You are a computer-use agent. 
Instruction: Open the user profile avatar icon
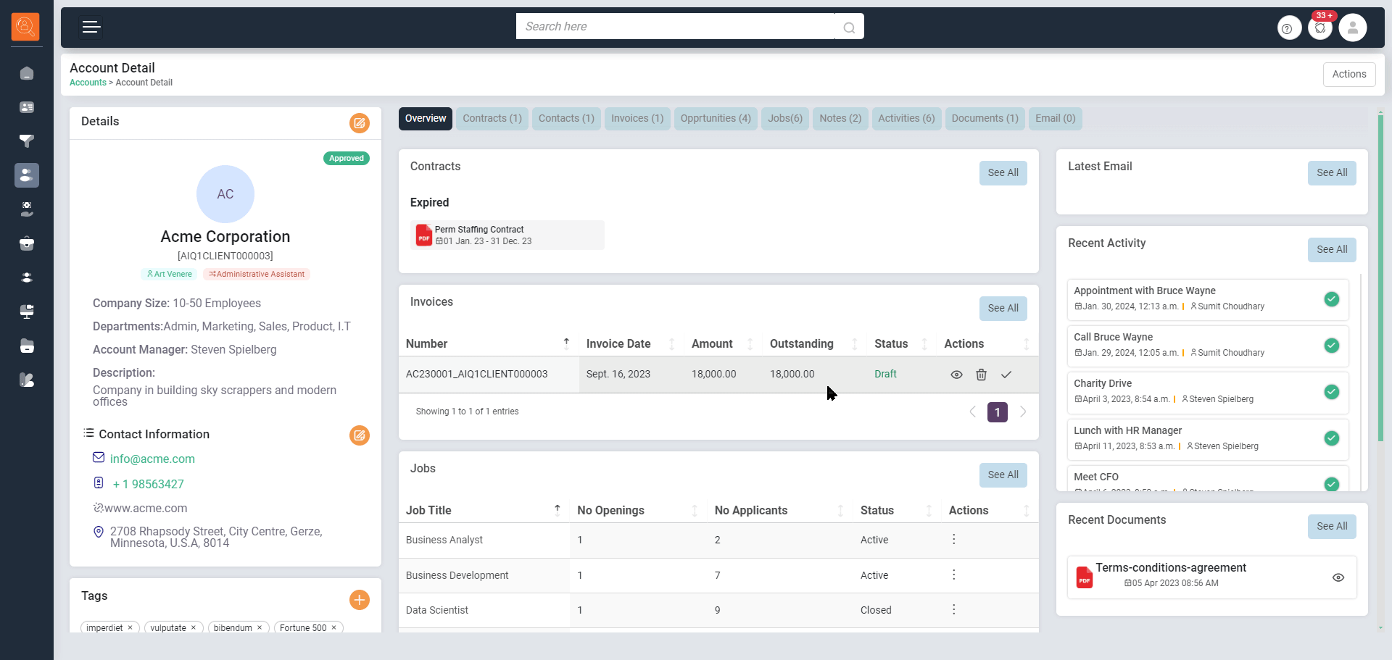pyautogui.click(x=1352, y=28)
